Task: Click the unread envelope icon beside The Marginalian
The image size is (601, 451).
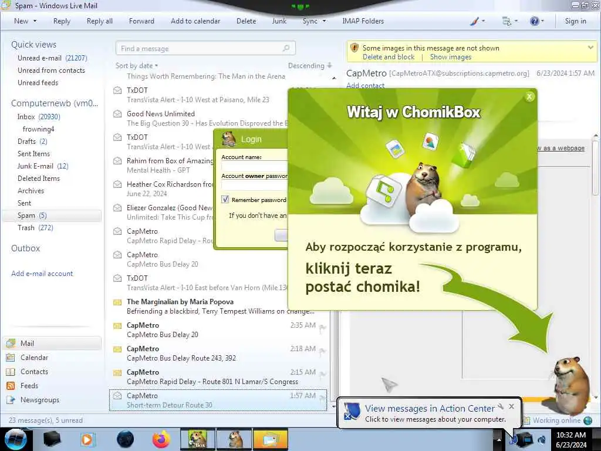Action: pos(117,302)
